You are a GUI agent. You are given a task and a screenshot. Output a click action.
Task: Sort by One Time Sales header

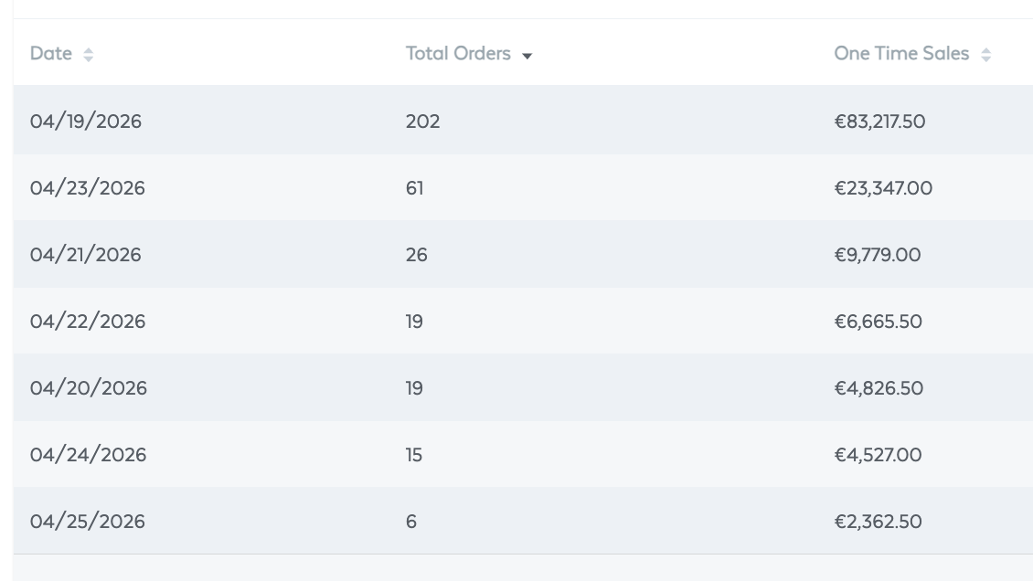point(901,53)
